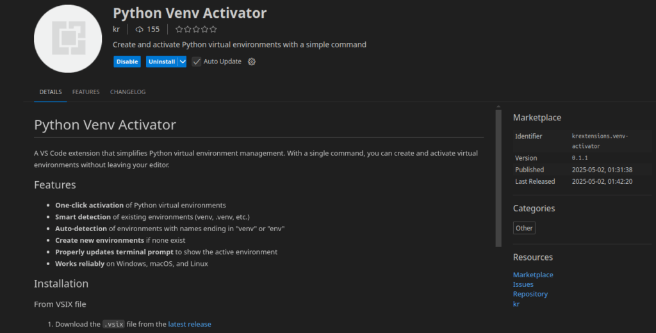Open the Issues link under Resources
The image size is (656, 333).
point(523,284)
